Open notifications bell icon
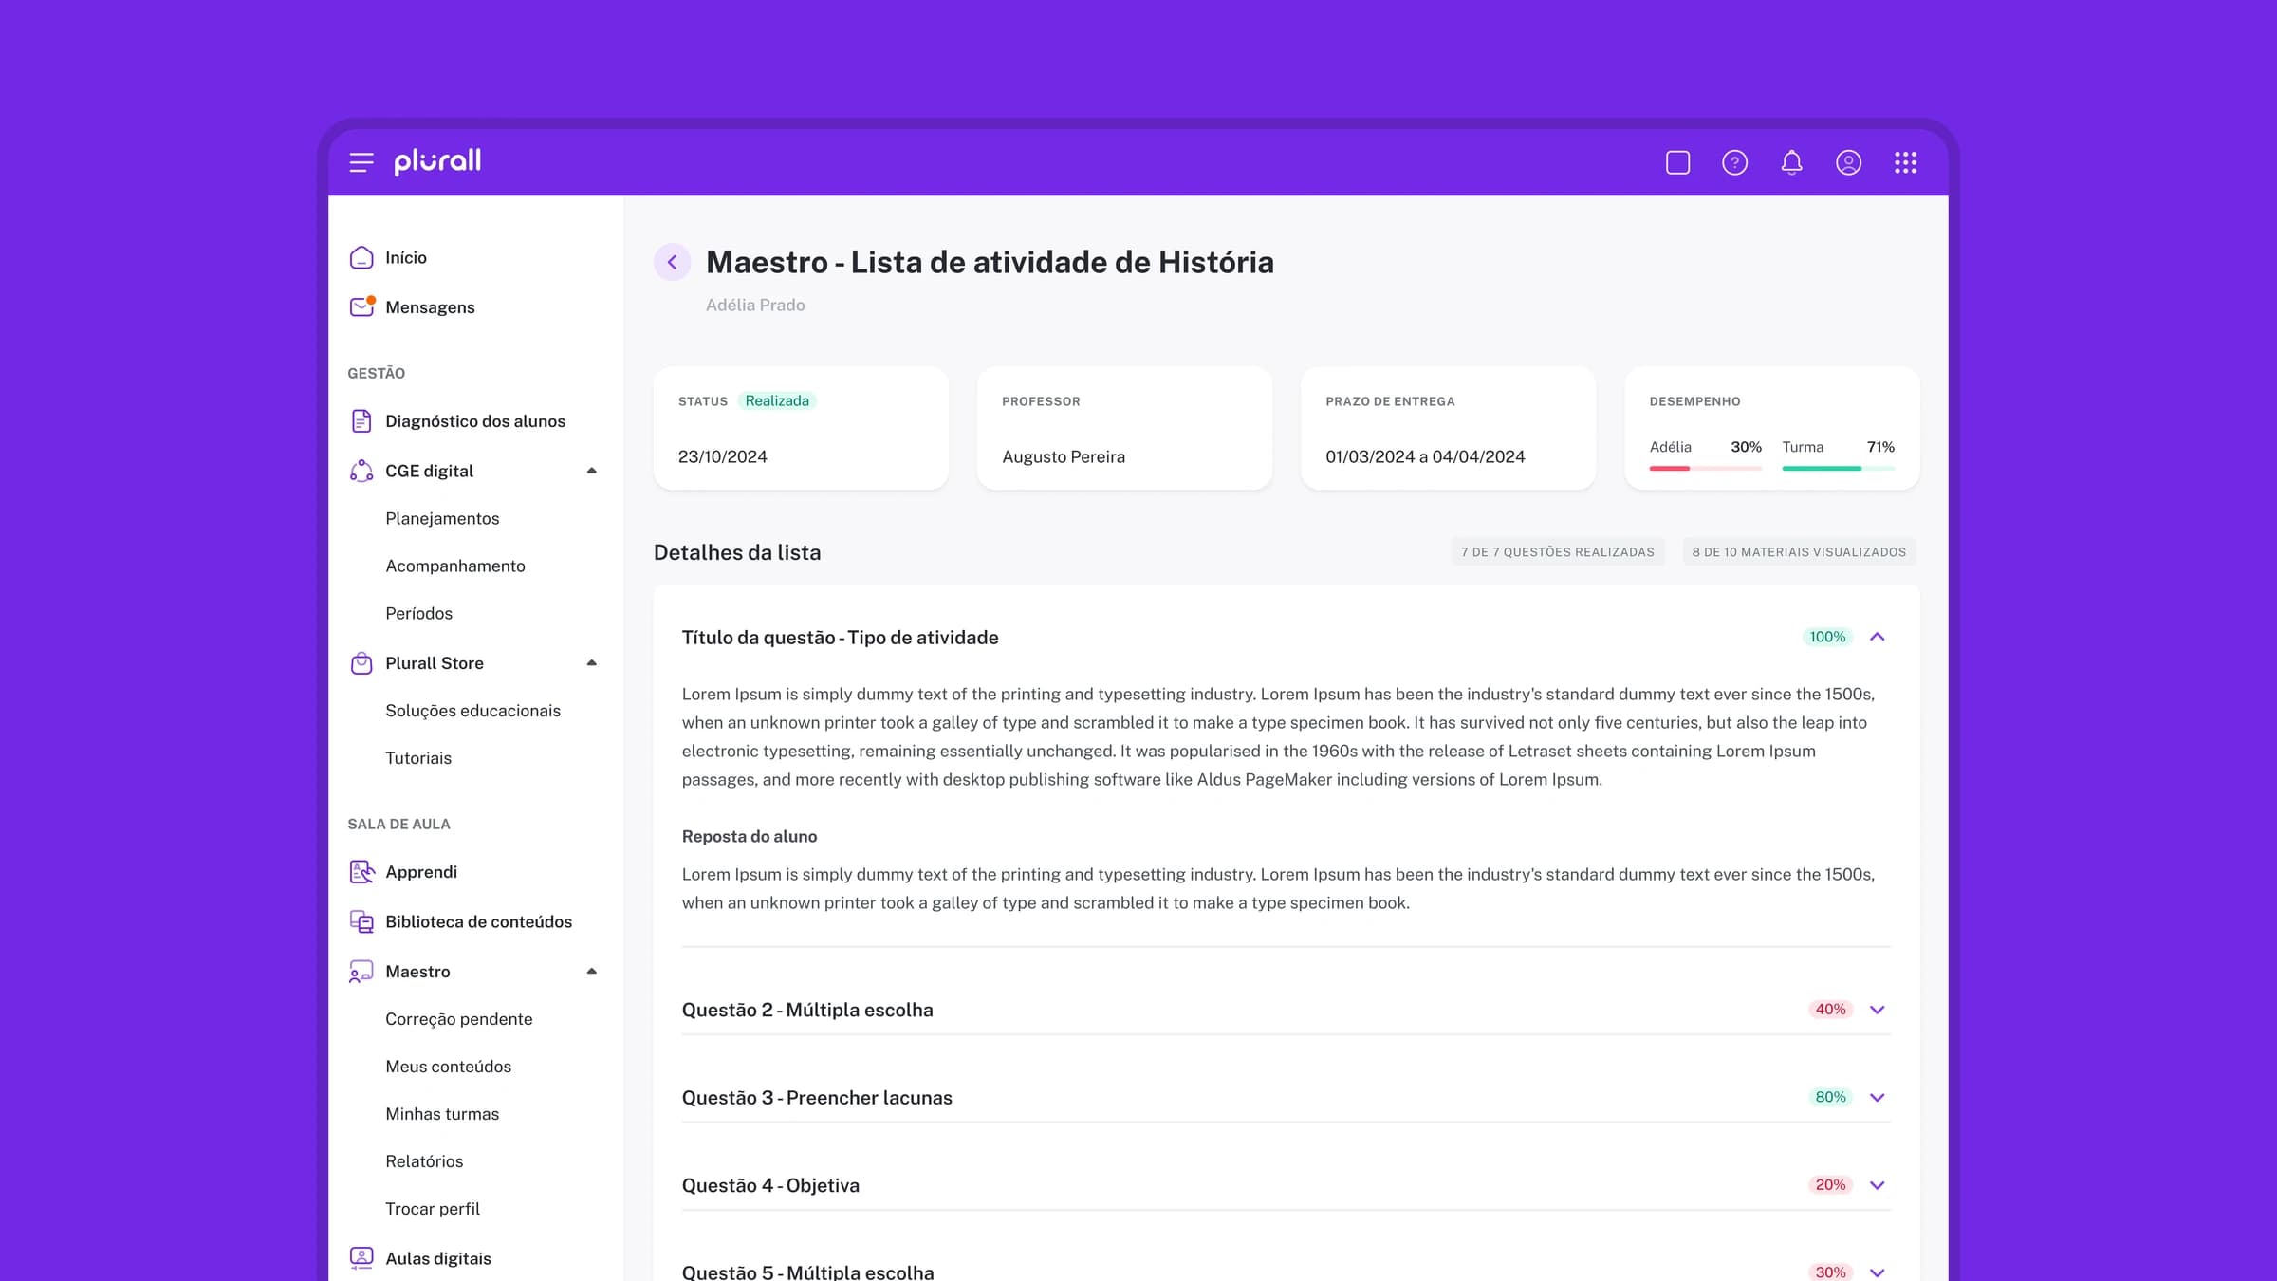Image resolution: width=2277 pixels, height=1281 pixels. 1791,162
